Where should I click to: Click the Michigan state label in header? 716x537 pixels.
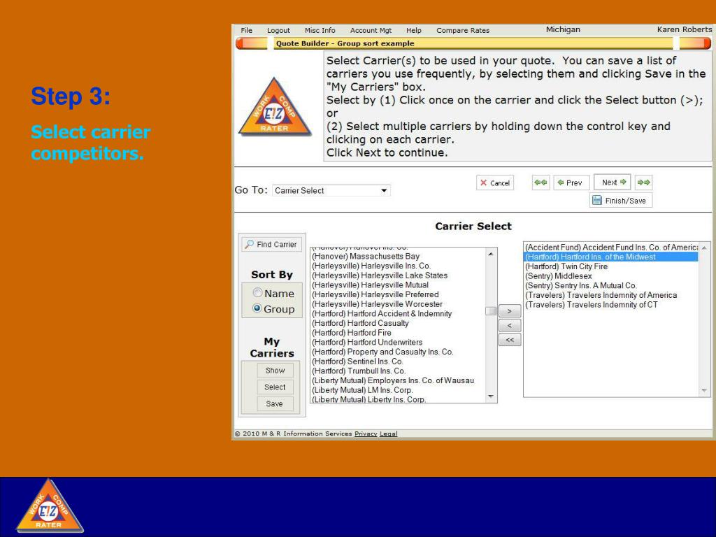563,29
